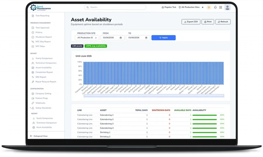This screenshot has height=157, width=263.
Task: Click the Availability column header
Action: tap(199, 110)
